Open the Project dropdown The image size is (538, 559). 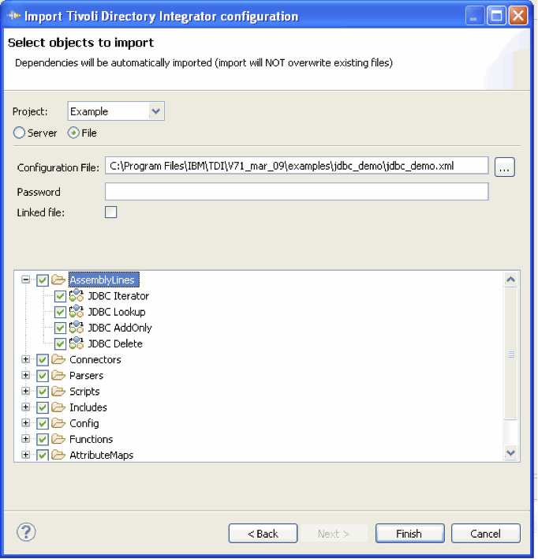(x=155, y=111)
